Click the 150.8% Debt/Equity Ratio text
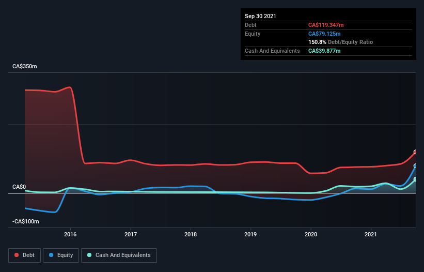The height and width of the screenshot is (272, 424). [x=340, y=42]
